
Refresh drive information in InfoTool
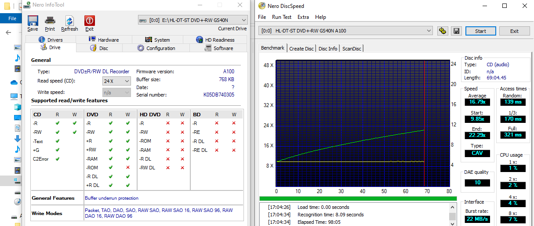tap(69, 23)
